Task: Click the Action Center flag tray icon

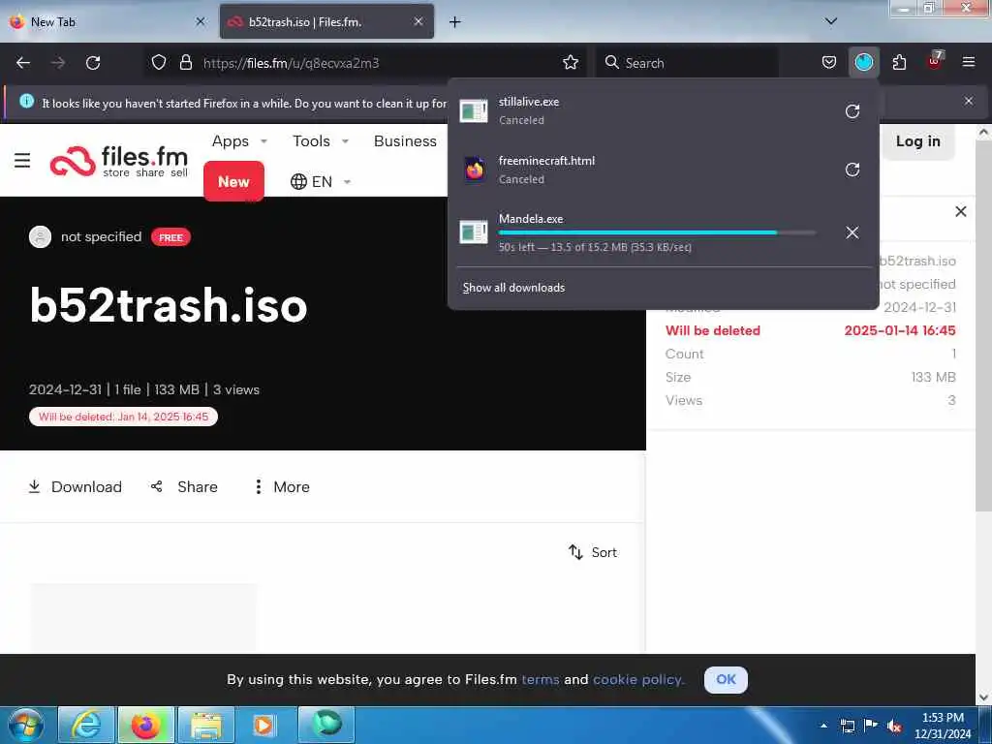Action: point(871,726)
